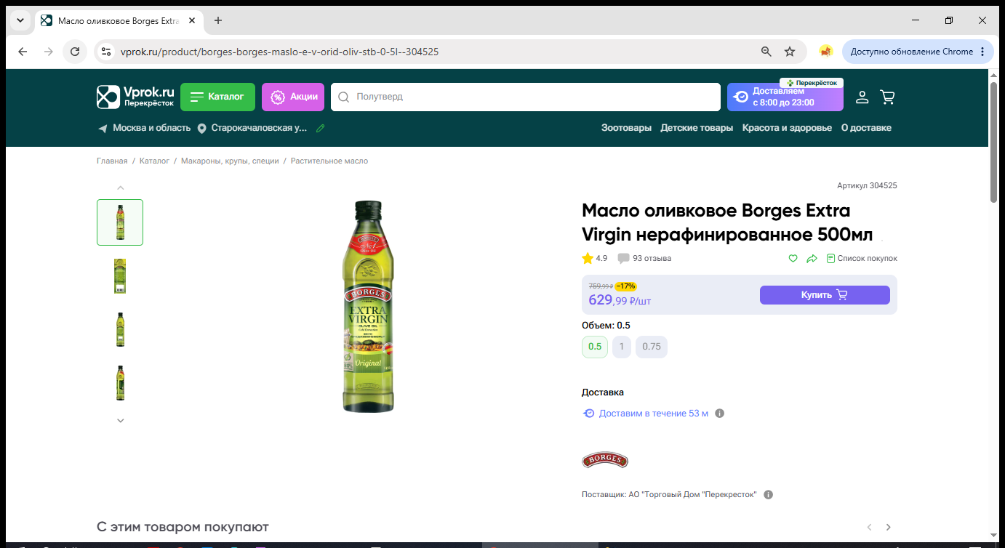The height and width of the screenshot is (548, 1005).
Task: Select volume option 1
Action: click(x=622, y=347)
